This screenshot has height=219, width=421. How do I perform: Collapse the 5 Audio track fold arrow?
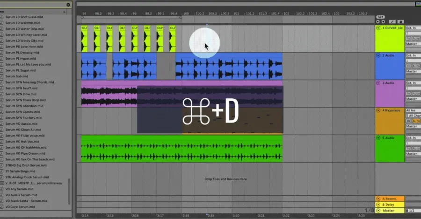click(378, 138)
